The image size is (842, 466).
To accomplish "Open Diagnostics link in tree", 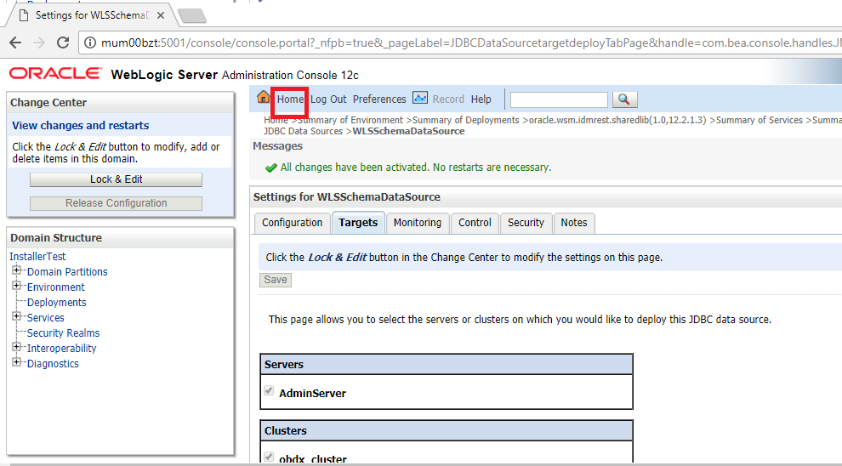I will 53,363.
